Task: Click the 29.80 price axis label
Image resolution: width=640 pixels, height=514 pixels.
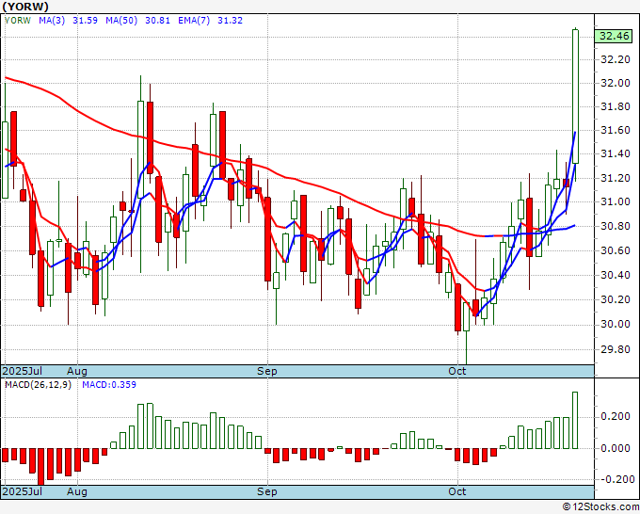Action: pos(616,349)
